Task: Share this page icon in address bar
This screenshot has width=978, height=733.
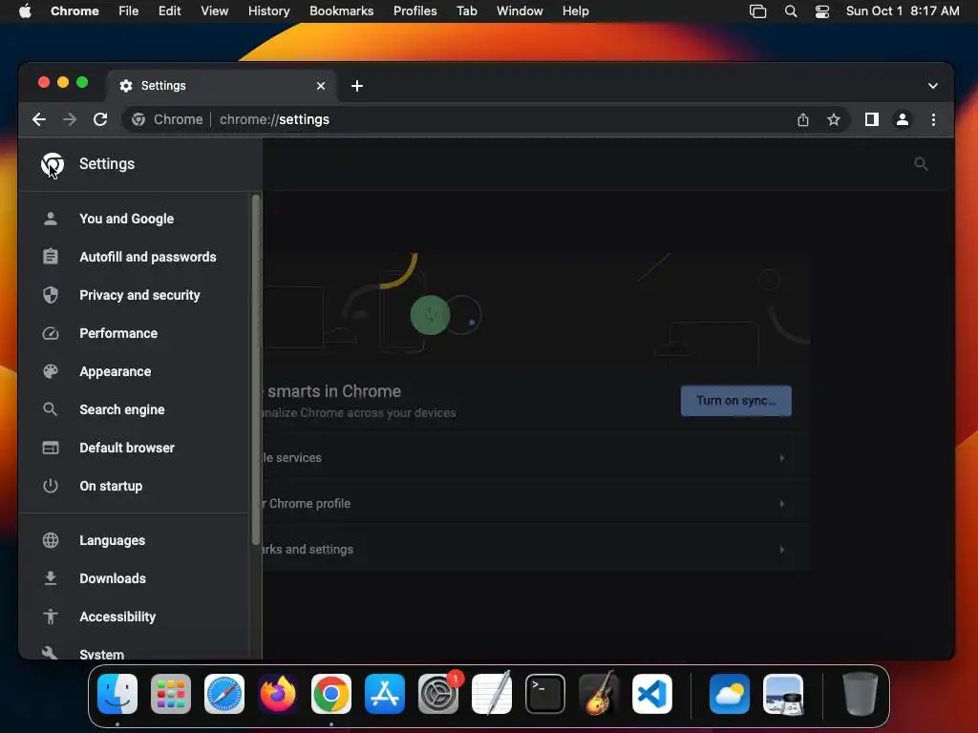Action: (x=802, y=119)
